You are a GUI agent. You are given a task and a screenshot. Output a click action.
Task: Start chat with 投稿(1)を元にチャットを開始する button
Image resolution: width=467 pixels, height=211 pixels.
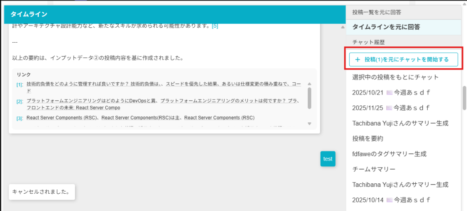[x=403, y=60]
